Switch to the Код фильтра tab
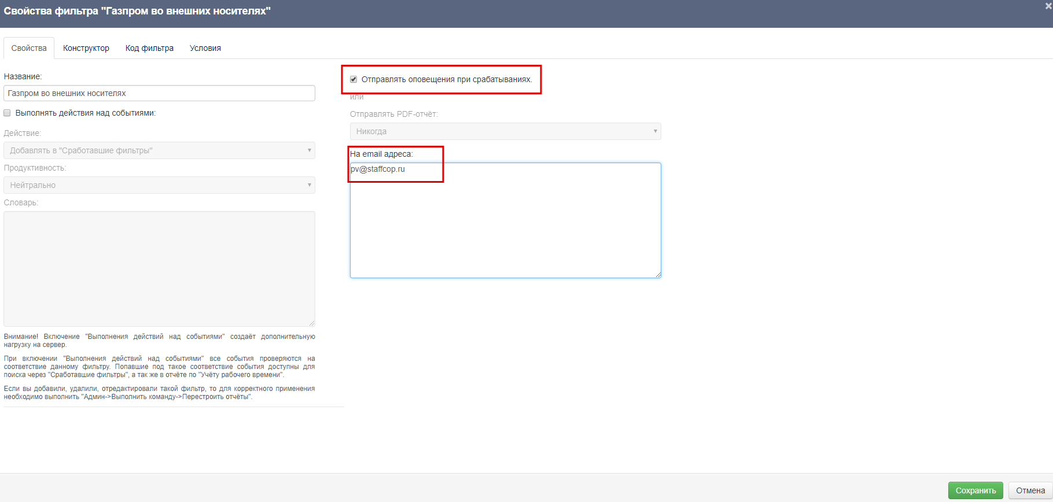1053x502 pixels. 149,48
